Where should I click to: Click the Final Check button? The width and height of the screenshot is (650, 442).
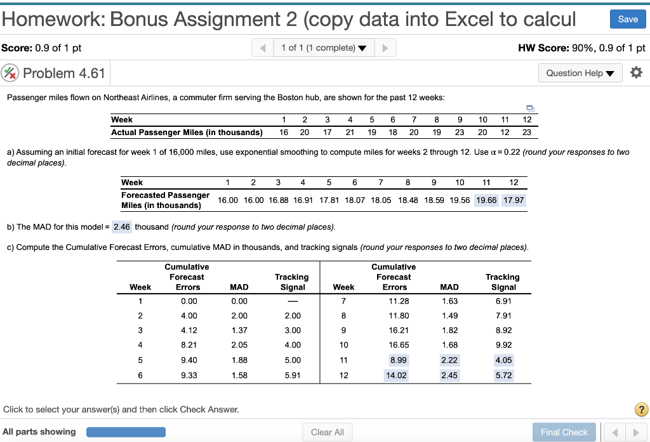[x=564, y=432]
